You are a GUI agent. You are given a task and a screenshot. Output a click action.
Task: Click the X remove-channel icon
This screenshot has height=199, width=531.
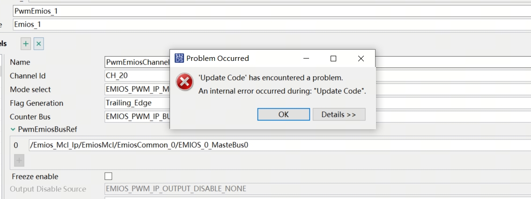coord(39,44)
